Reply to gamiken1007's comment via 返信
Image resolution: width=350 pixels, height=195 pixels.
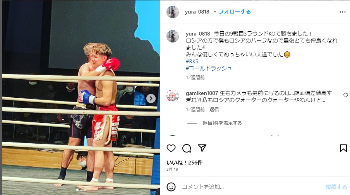(x=214, y=110)
